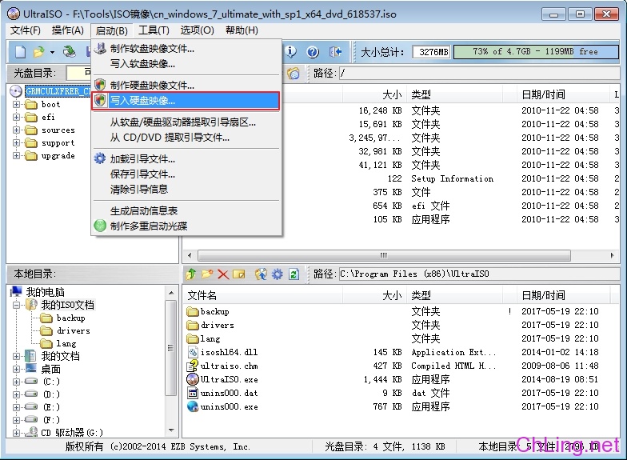Sort the disc list by 日期/时间 column header

563,94
